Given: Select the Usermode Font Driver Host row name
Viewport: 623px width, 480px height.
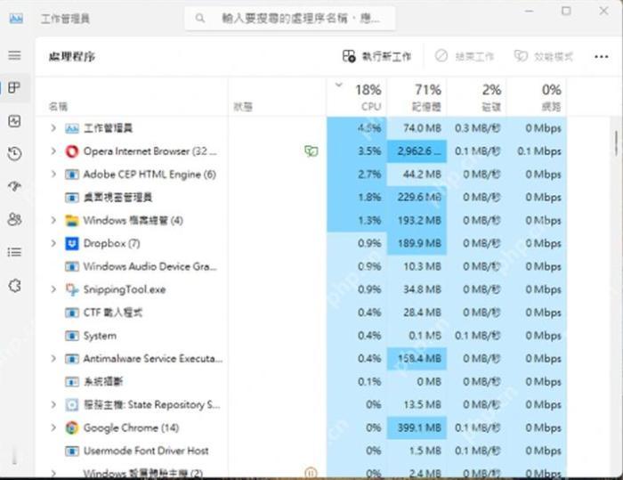Looking at the screenshot, I should (146, 451).
